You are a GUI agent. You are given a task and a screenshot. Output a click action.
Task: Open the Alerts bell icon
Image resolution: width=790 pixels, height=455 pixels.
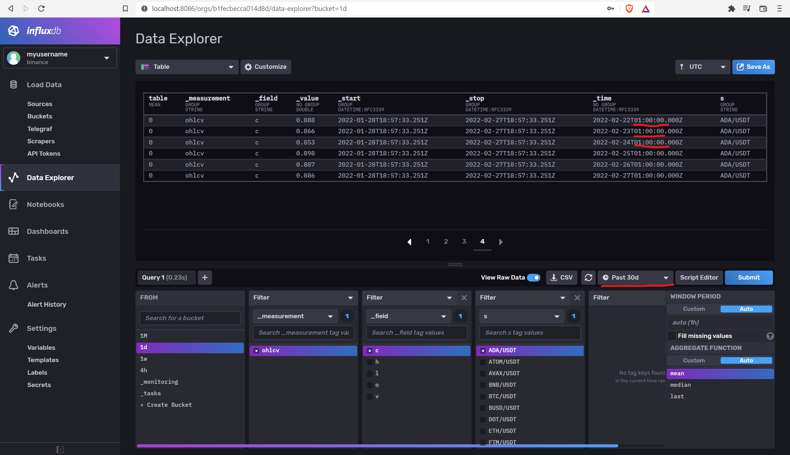coord(13,285)
